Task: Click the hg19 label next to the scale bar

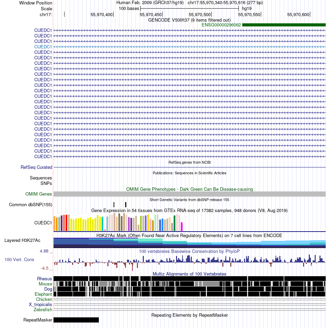Action: click(247, 9)
